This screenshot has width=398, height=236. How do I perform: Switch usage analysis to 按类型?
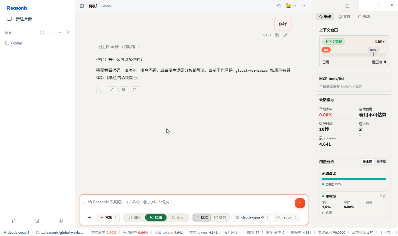tap(381, 162)
